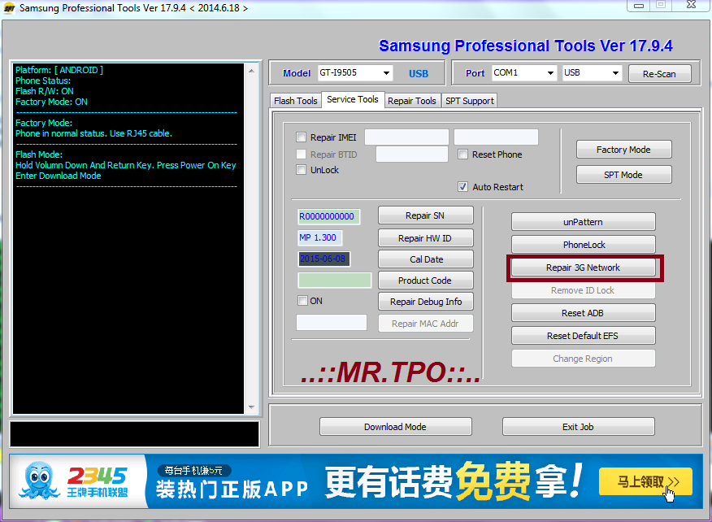The width and height of the screenshot is (712, 522).
Task: Click the Reset Default EFS button
Action: coord(584,335)
